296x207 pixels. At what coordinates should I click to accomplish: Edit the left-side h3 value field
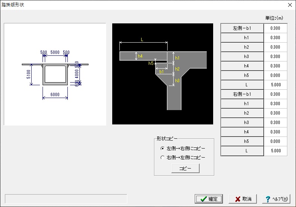click(x=275, y=57)
